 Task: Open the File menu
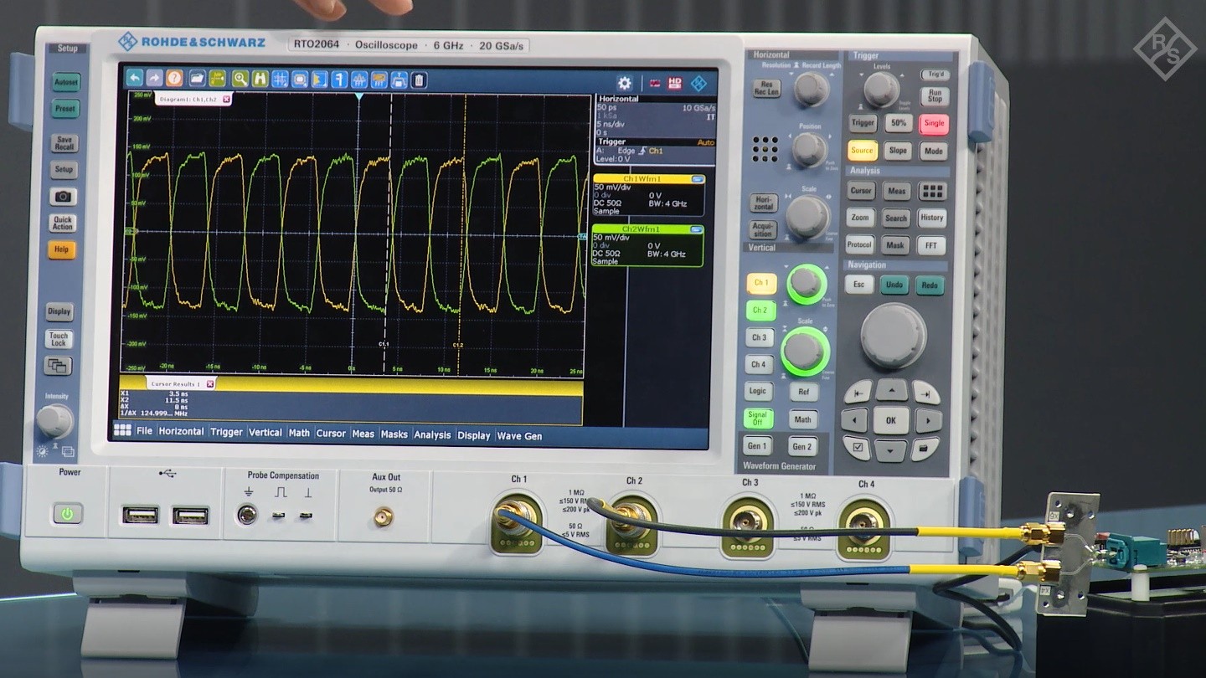[x=144, y=431]
